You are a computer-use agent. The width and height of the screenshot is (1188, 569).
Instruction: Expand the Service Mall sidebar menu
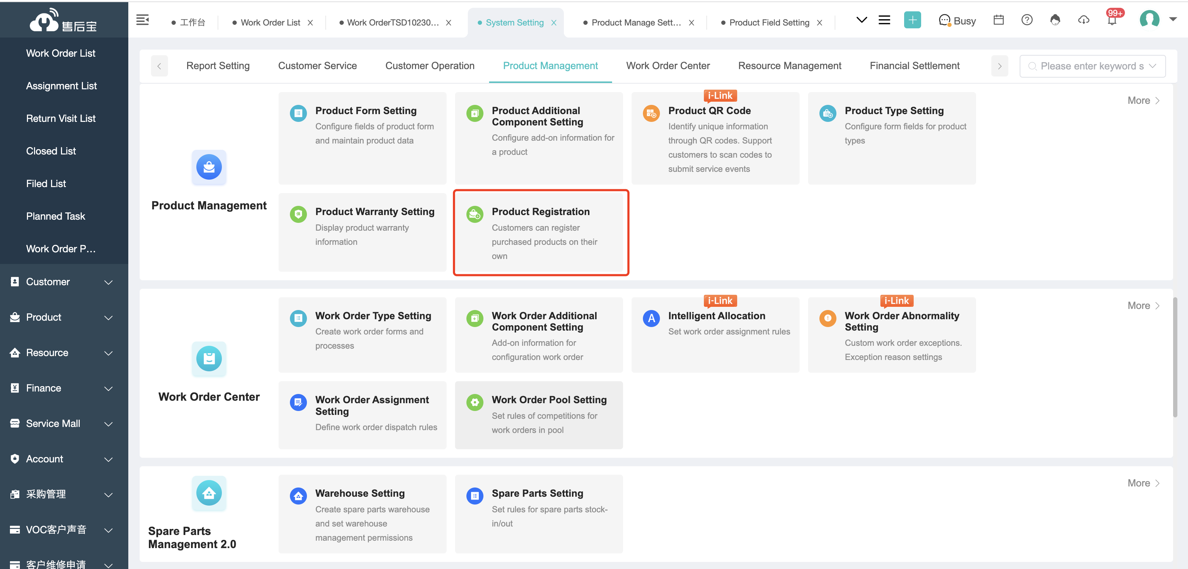[64, 423]
